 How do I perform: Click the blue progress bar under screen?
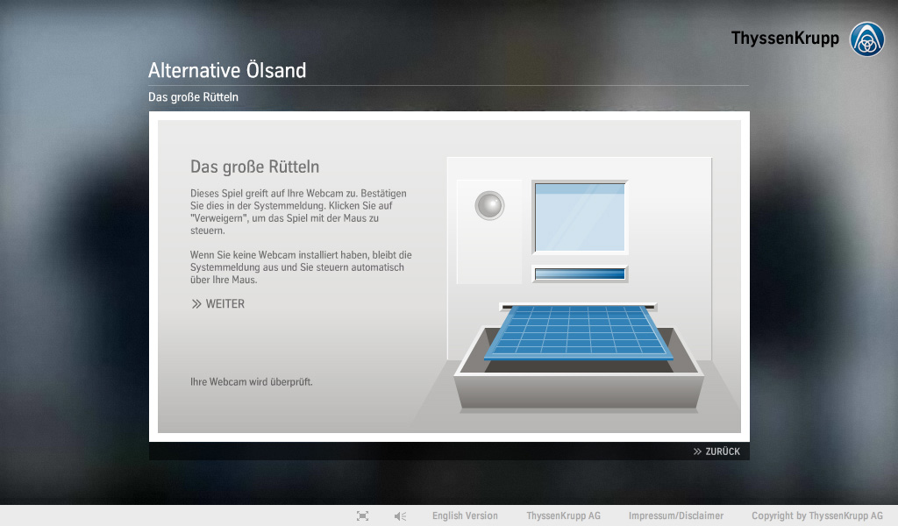pos(580,274)
